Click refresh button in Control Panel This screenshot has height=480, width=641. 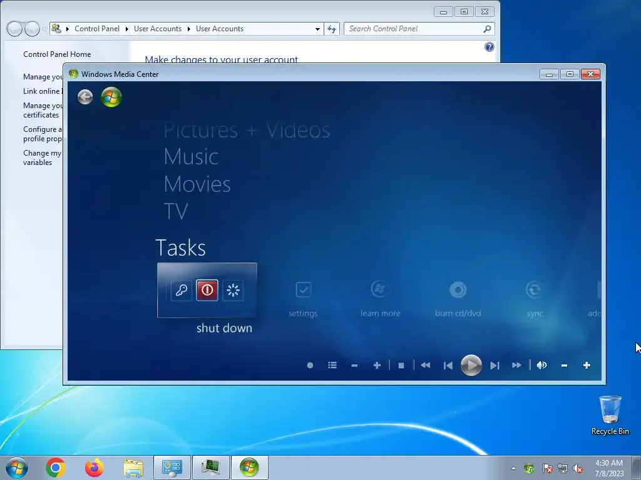pos(332,29)
